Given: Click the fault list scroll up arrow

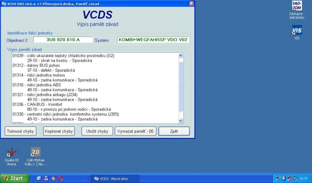Looking at the screenshot, I should 181,55.
